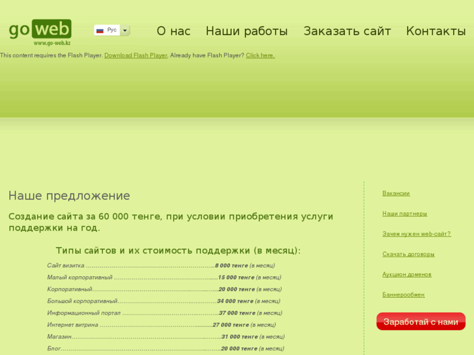
Task: Visit 'Аукцион доменов' link
Action: click(407, 274)
